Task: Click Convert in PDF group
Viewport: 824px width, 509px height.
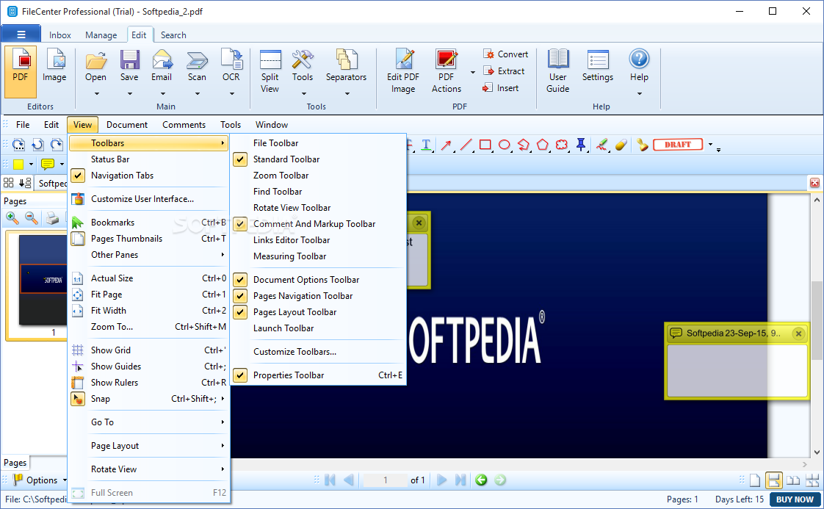Action: [x=505, y=54]
